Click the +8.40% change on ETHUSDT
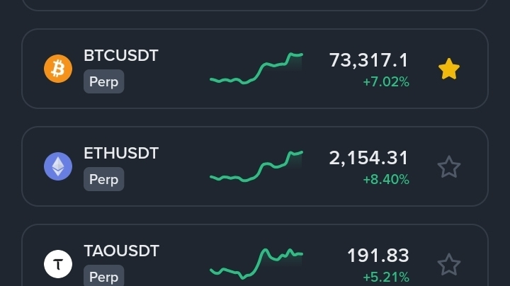 click(386, 179)
